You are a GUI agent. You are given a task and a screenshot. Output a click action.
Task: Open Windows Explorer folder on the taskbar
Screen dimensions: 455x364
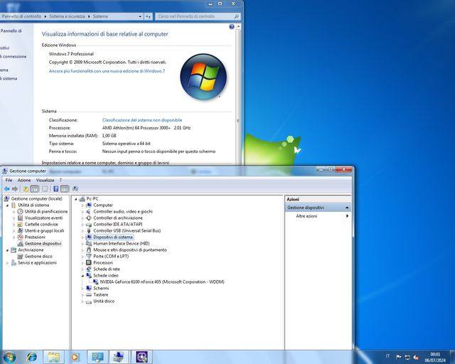[x=53, y=356]
